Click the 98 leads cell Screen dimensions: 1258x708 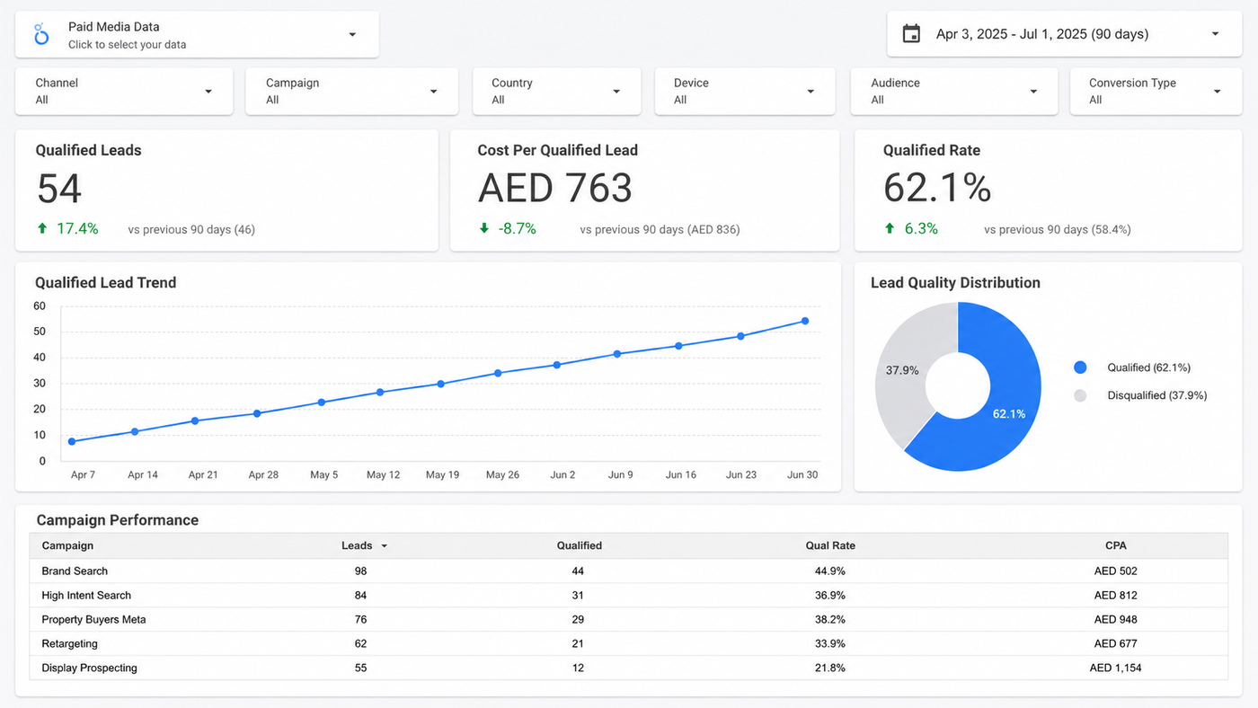[x=360, y=571]
